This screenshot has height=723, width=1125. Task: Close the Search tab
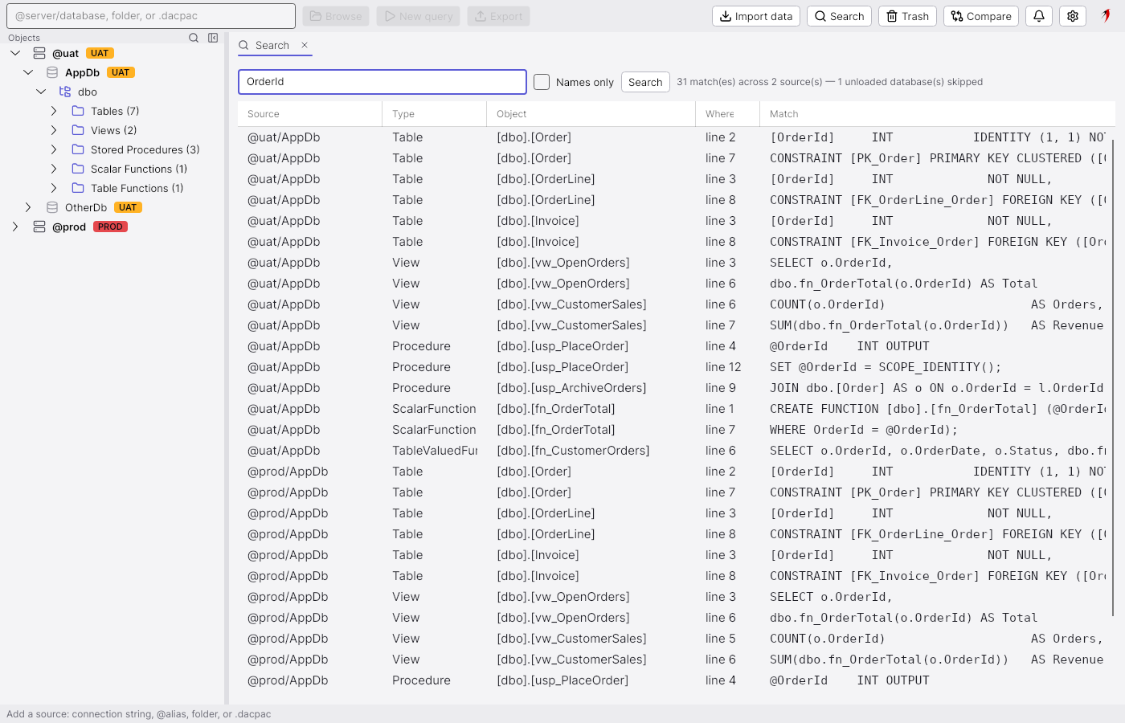pos(305,45)
